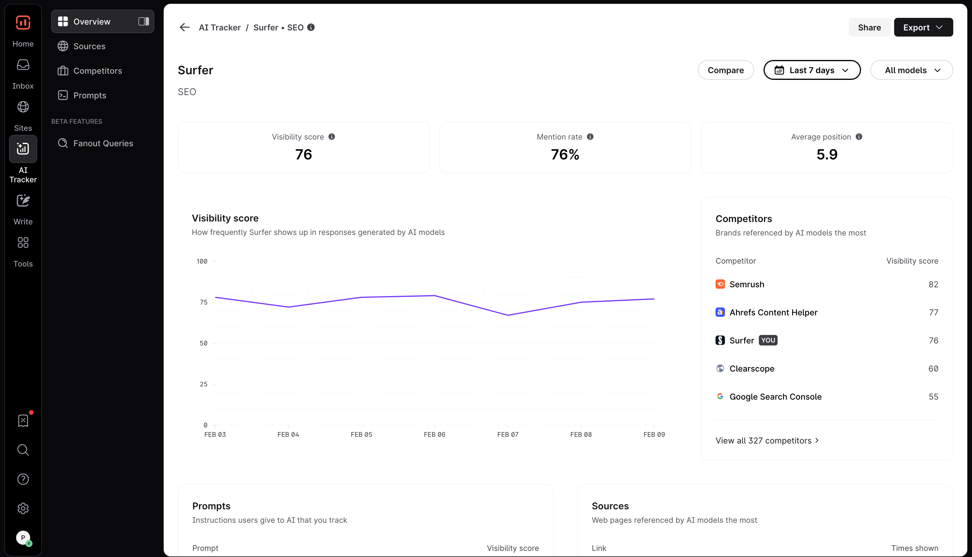
Task: Click the FEB 07 dip on chart line
Action: pos(508,315)
